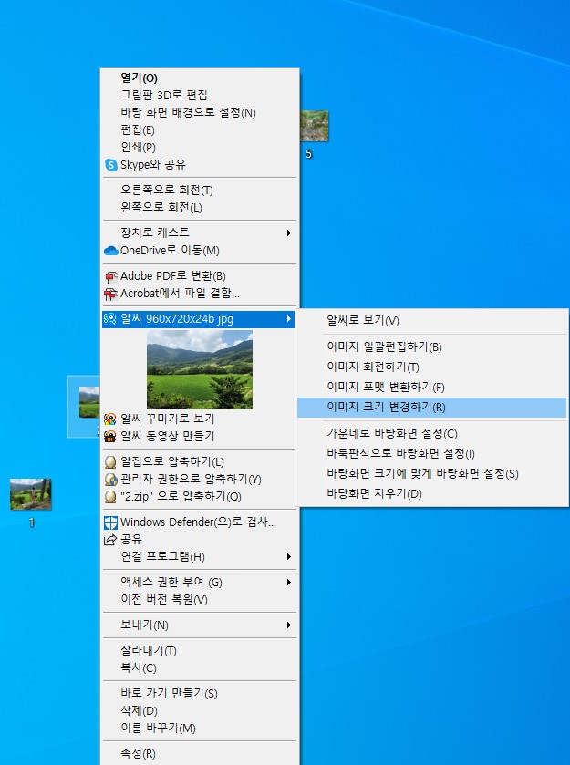Choose 이전 버전 복원(V)

point(200,600)
